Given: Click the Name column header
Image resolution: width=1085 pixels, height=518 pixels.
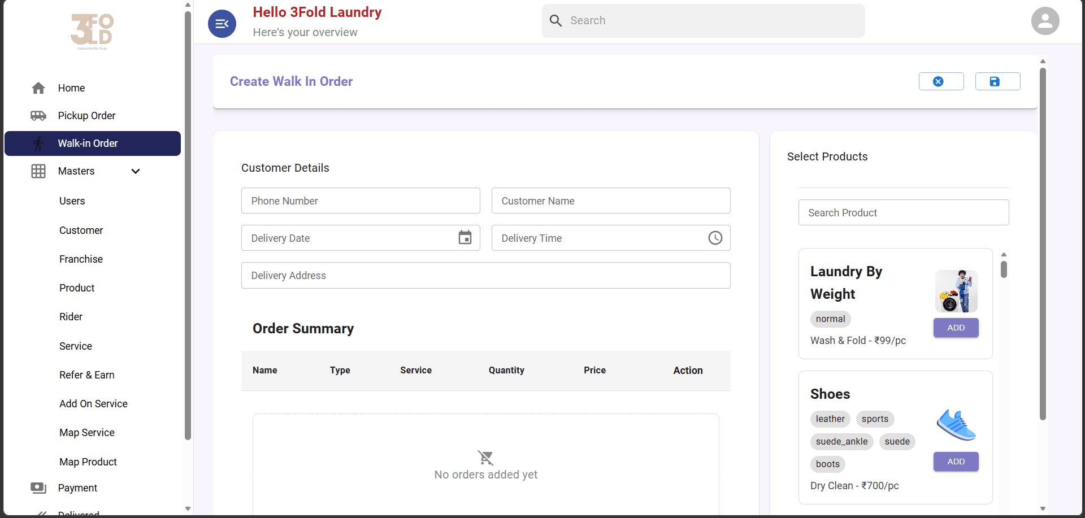Looking at the screenshot, I should (x=264, y=371).
